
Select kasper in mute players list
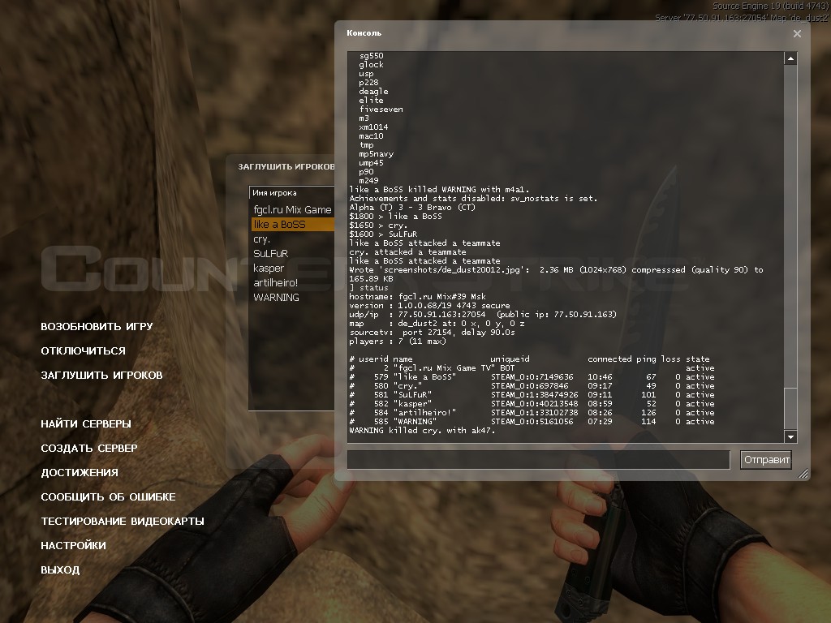tap(292, 268)
